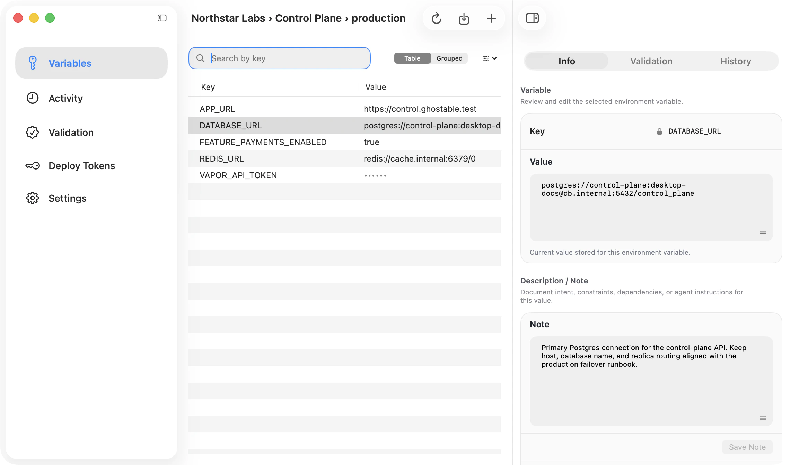Switch to inspector Validation tab
The image size is (790, 465).
click(651, 61)
